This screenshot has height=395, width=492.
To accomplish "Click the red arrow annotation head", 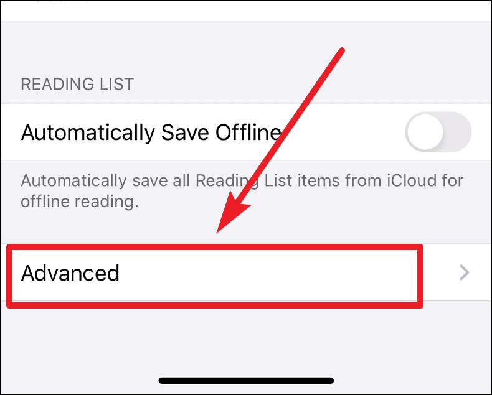I will coord(233,213).
